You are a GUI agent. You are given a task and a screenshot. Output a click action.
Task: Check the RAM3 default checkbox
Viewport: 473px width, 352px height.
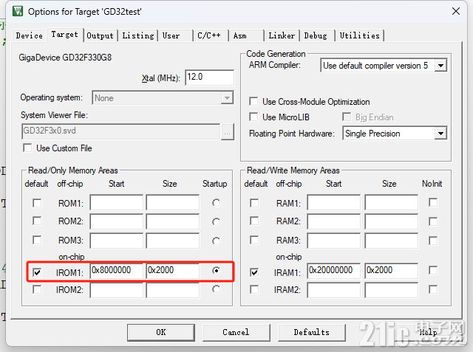tap(254, 241)
